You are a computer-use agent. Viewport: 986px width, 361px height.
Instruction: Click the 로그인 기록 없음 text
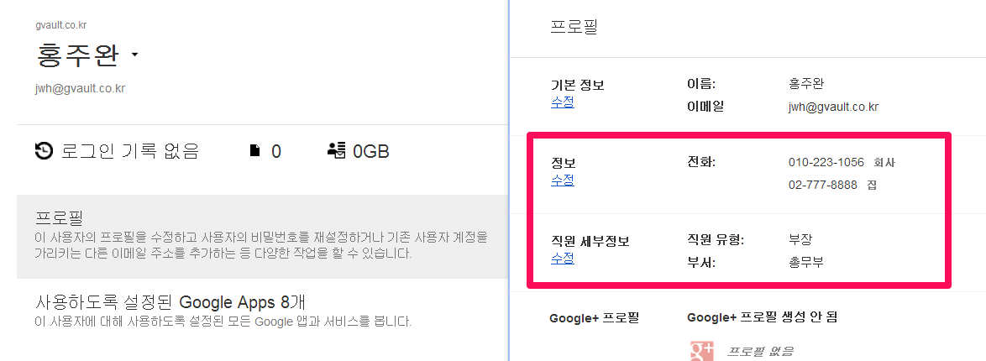[129, 151]
